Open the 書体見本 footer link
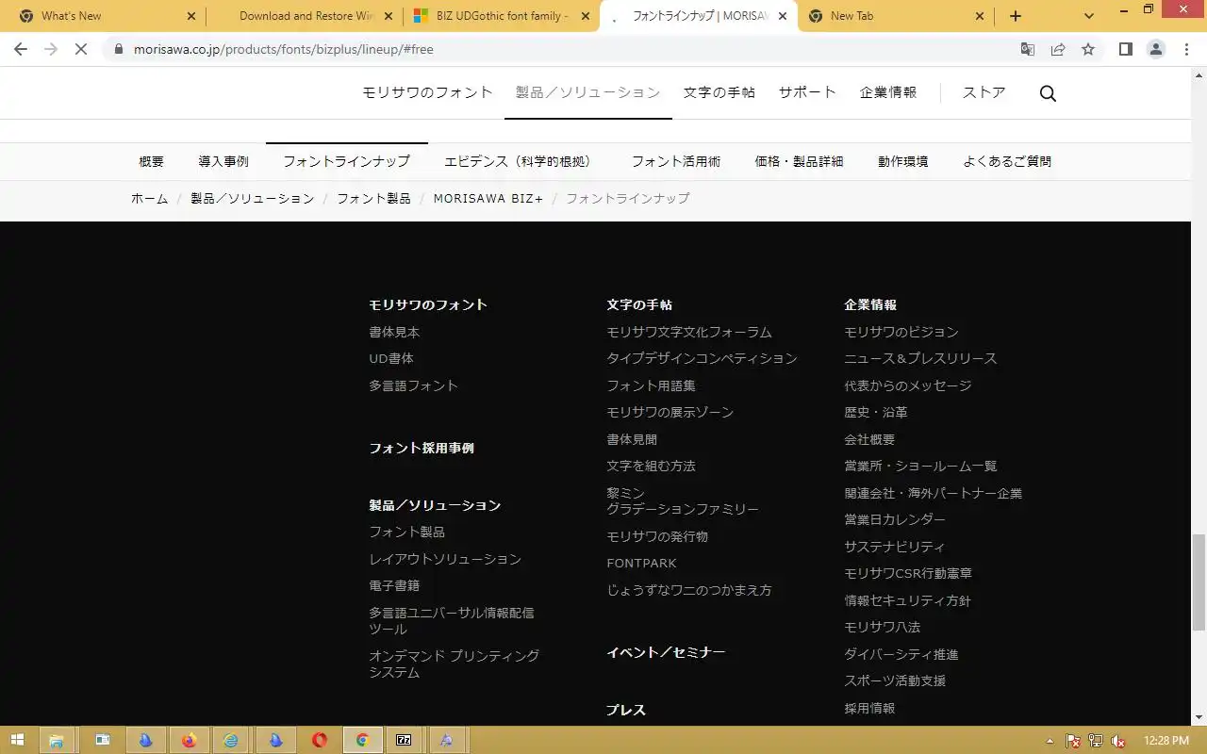1207x754 pixels. point(394,332)
